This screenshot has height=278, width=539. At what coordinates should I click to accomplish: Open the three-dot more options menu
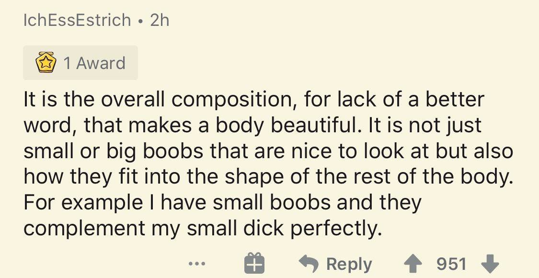197,264
